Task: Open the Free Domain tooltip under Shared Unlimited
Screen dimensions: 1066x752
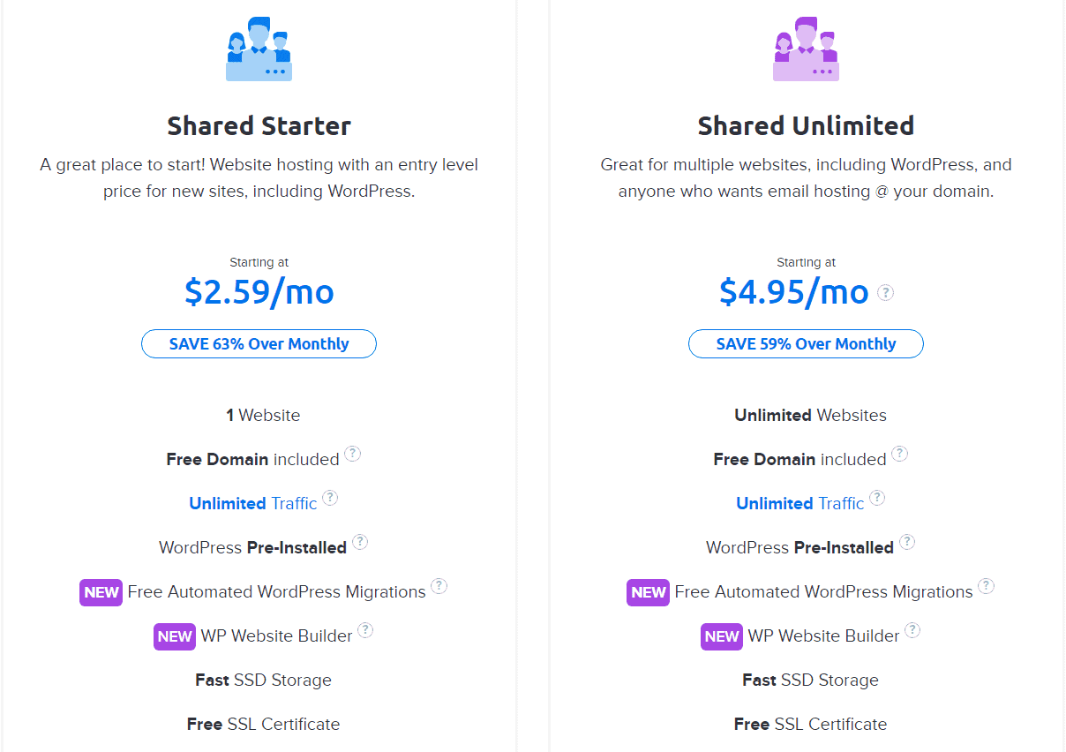Action: coord(900,453)
